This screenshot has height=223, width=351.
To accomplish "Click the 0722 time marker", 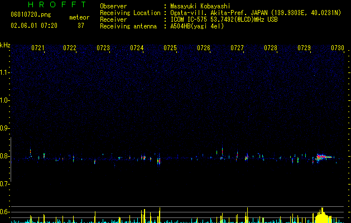I will click(70, 48).
